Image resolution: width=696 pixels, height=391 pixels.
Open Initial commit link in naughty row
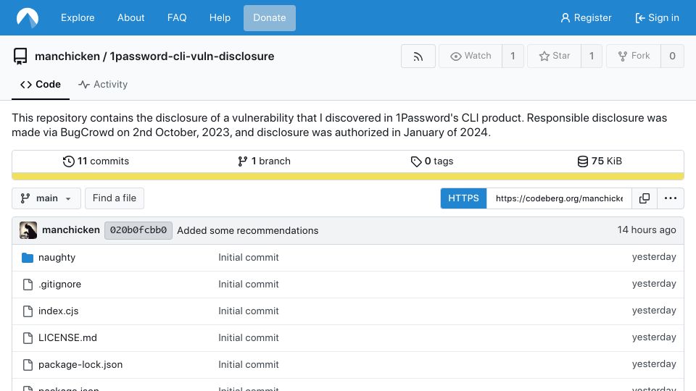pos(249,258)
